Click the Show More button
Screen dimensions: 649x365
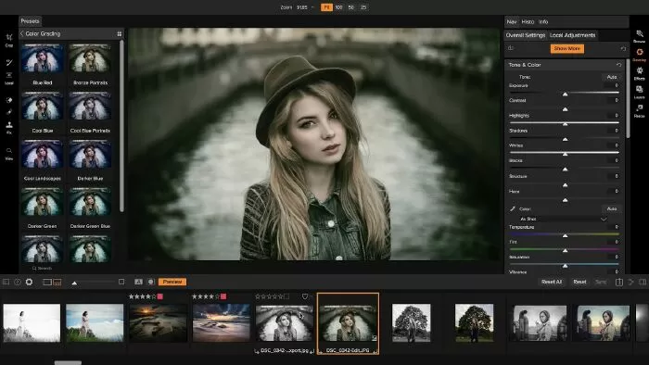[x=567, y=49]
